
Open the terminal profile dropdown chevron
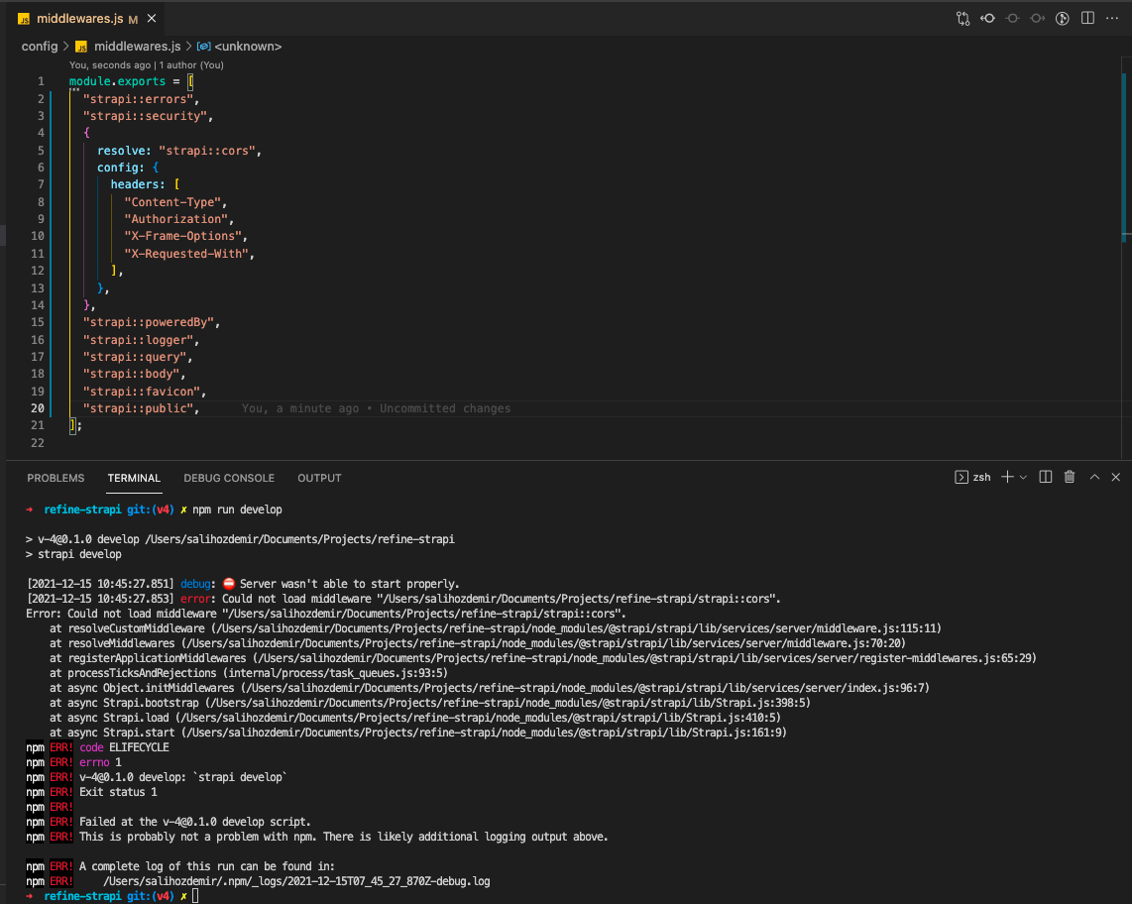point(1023,477)
